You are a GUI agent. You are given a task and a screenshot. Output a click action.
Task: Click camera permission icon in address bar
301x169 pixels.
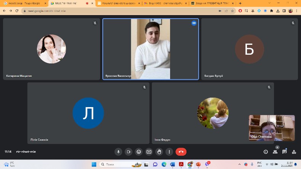(x=220, y=11)
